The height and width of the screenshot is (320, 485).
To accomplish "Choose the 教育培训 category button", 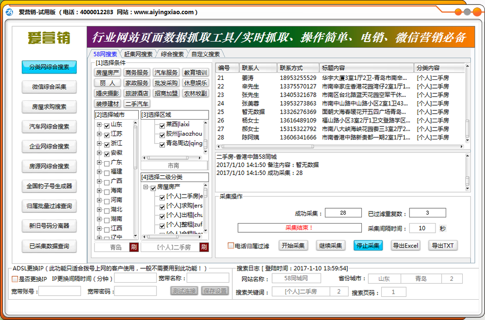I will point(195,73).
